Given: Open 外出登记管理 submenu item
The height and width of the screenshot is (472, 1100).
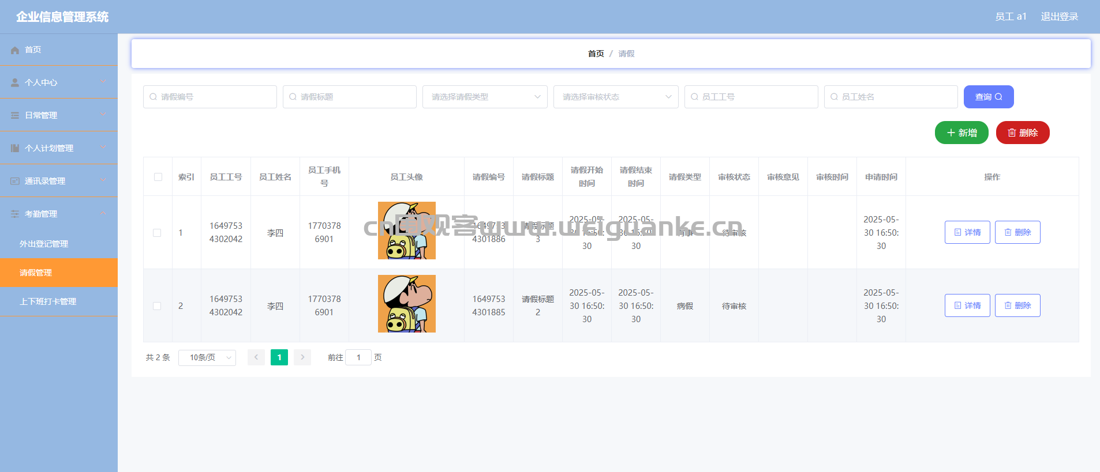Looking at the screenshot, I should [x=59, y=244].
